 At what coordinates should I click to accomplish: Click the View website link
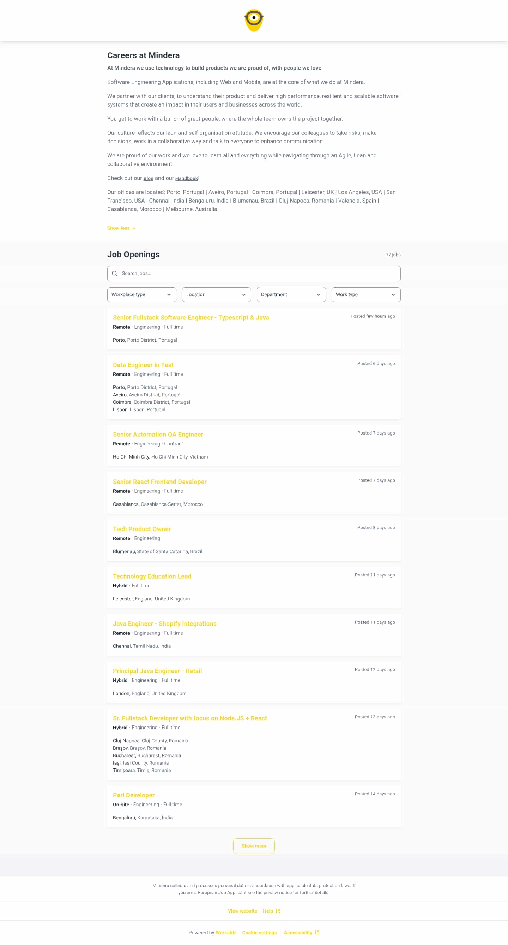[x=242, y=911]
